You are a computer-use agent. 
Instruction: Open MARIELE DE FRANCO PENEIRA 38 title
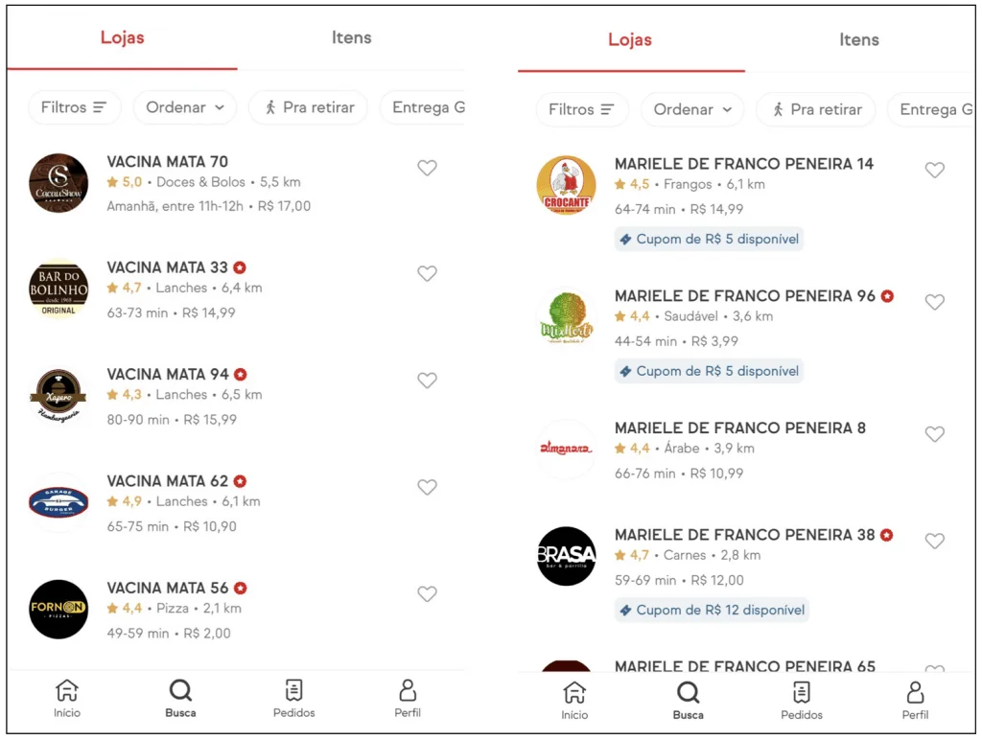(x=744, y=535)
